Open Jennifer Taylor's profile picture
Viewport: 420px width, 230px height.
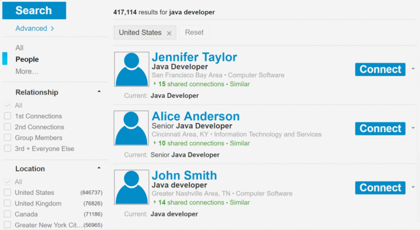[132, 69]
